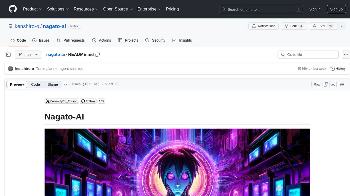Viewport: 350px width, 196px height.
Task: Select the Blame view mode
Action: click(x=53, y=84)
